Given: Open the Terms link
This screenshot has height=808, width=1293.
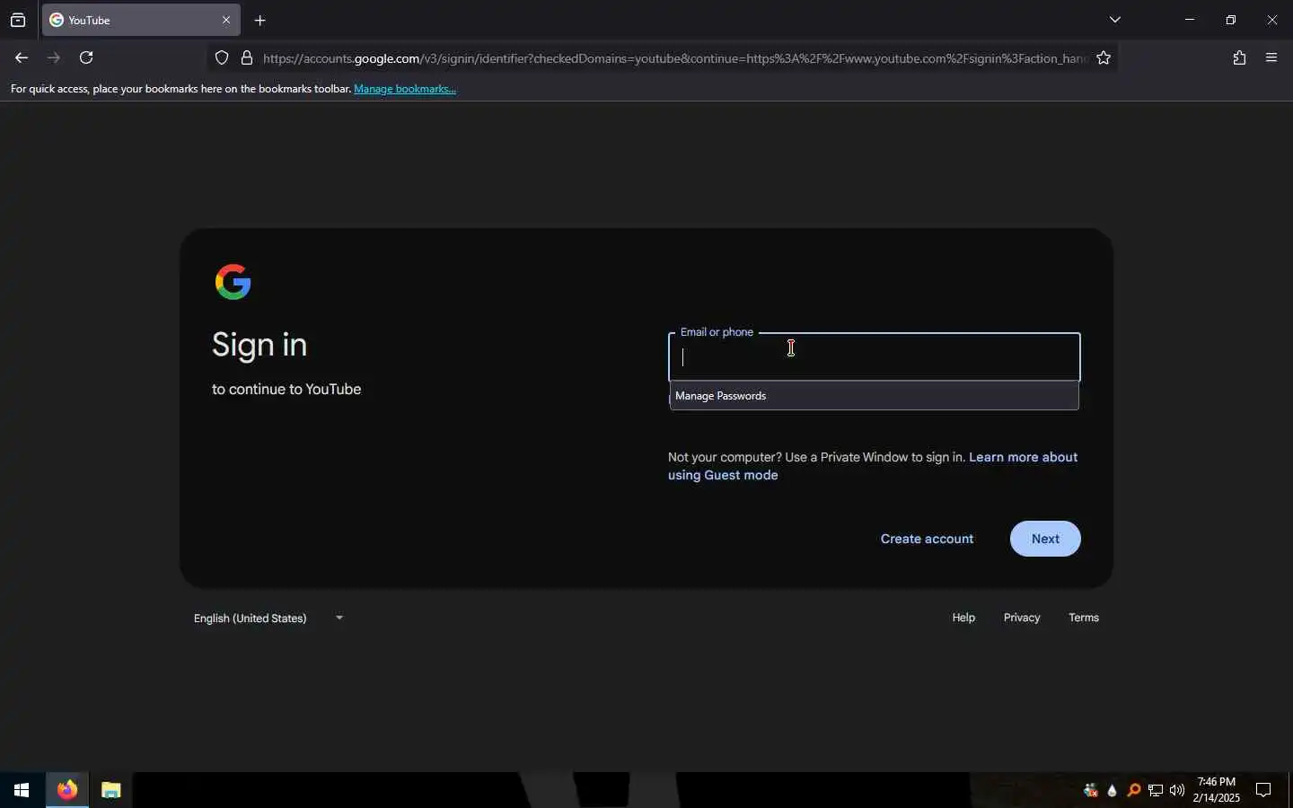Looking at the screenshot, I should 1084,618.
